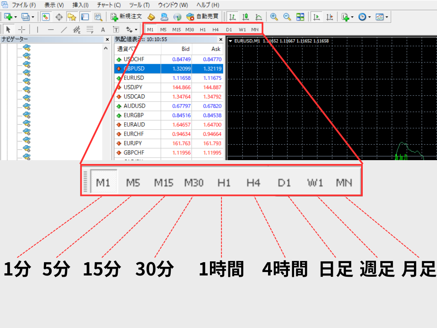Select the text tool labeled A
The image size is (437, 328).
coord(103,29)
